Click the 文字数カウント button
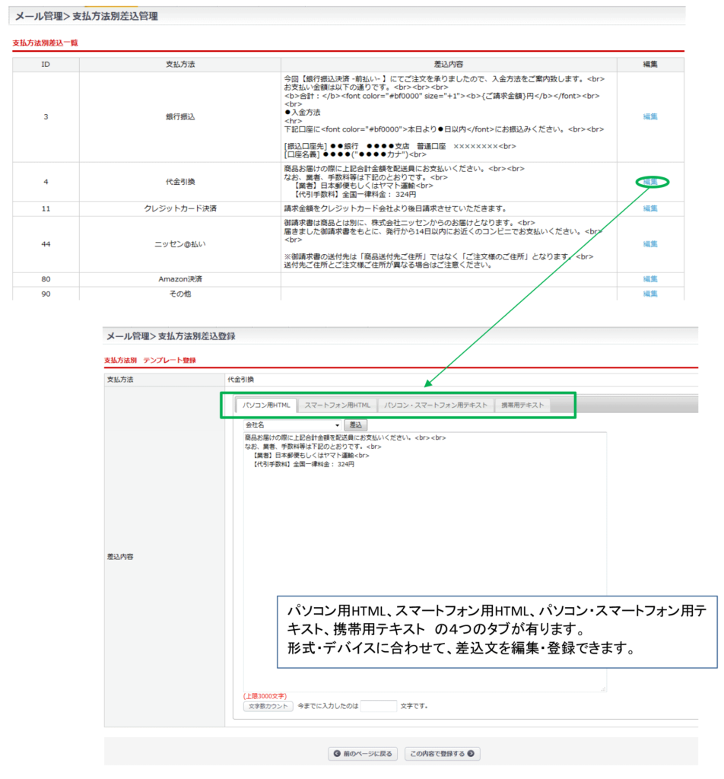The width and height of the screenshot is (724, 779). (268, 706)
